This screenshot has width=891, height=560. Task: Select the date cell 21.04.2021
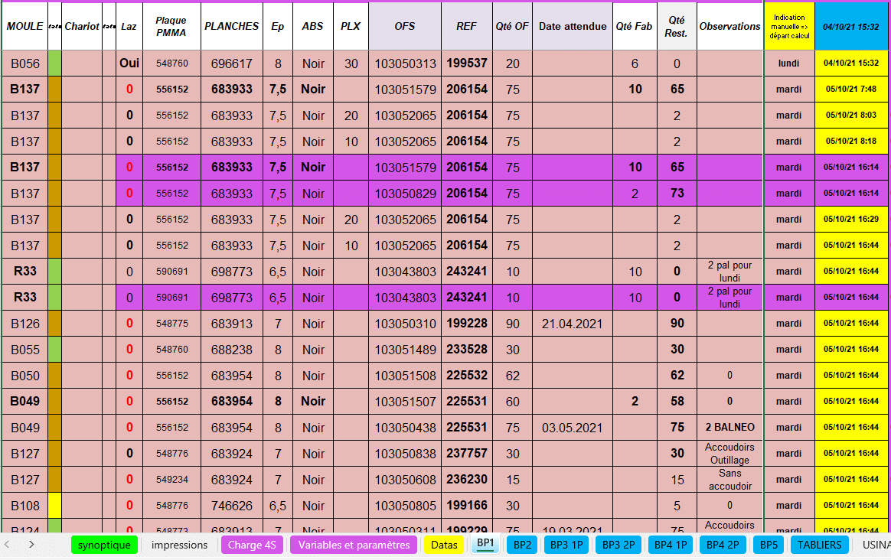pos(572,324)
